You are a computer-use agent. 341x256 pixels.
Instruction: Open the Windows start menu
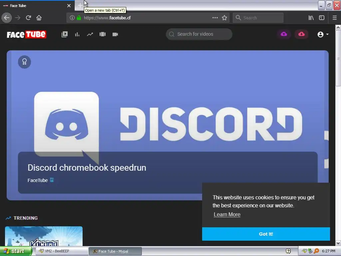[16, 251]
